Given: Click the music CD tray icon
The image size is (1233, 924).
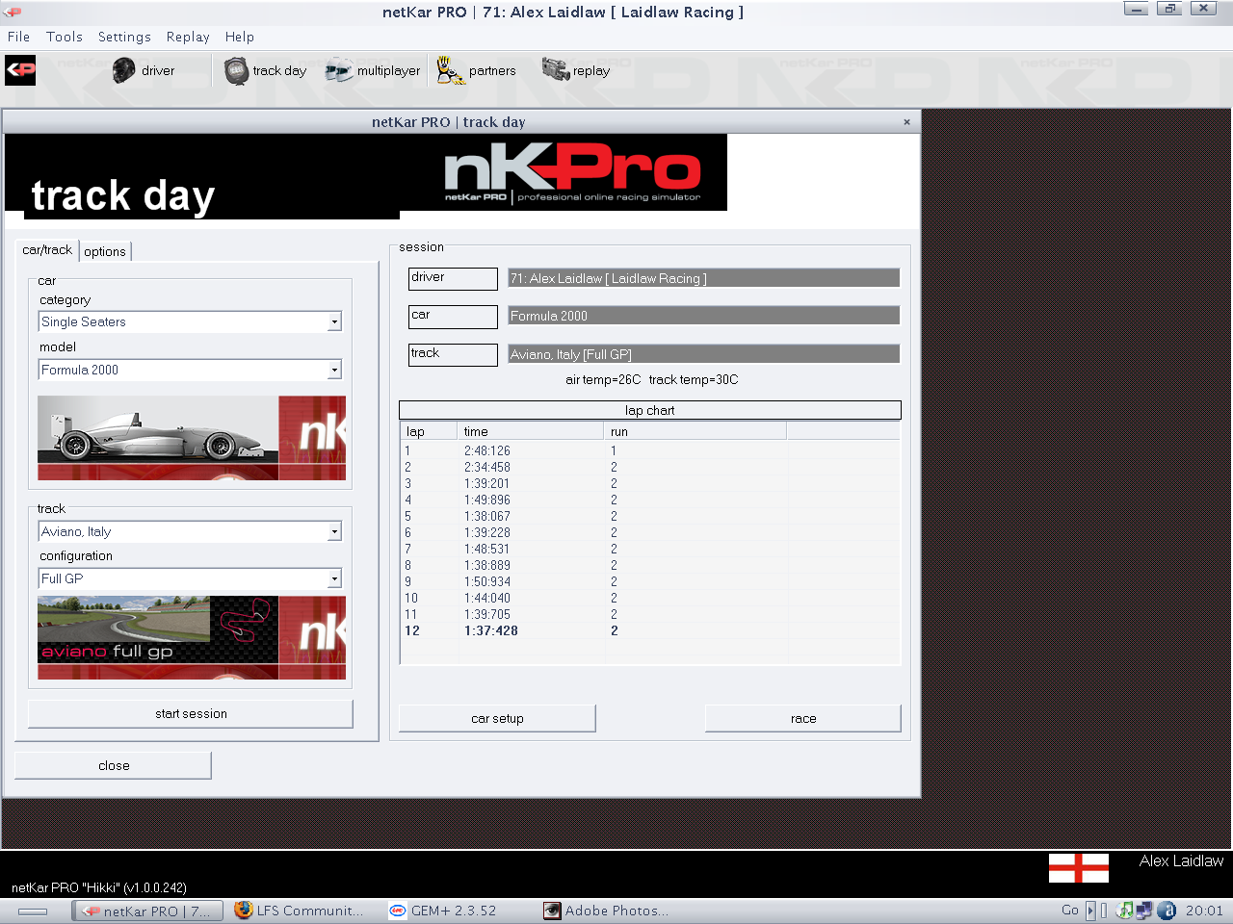Looking at the screenshot, I should [x=1124, y=911].
